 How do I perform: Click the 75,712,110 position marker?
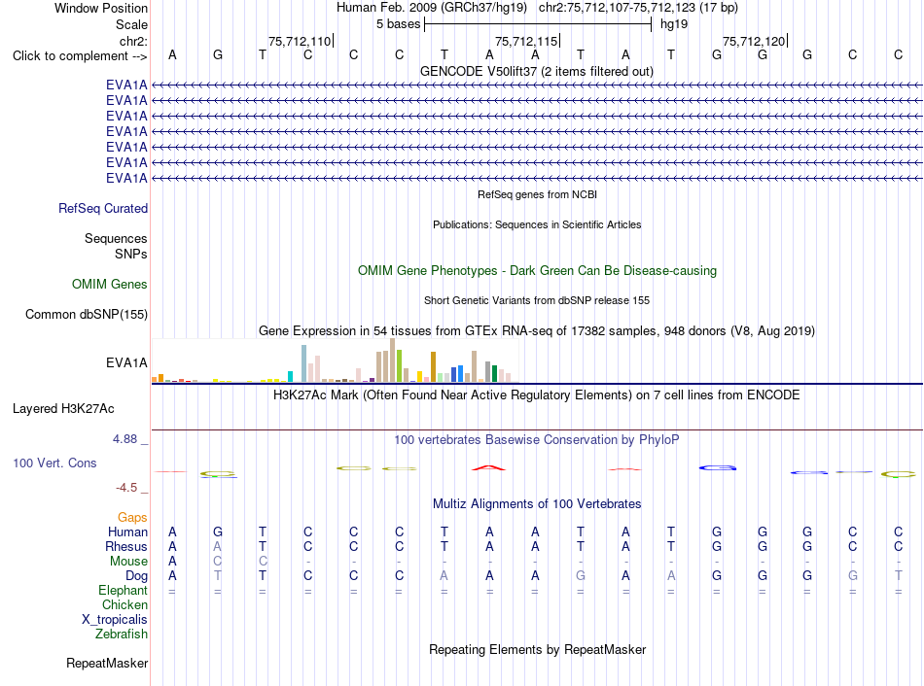[300, 41]
